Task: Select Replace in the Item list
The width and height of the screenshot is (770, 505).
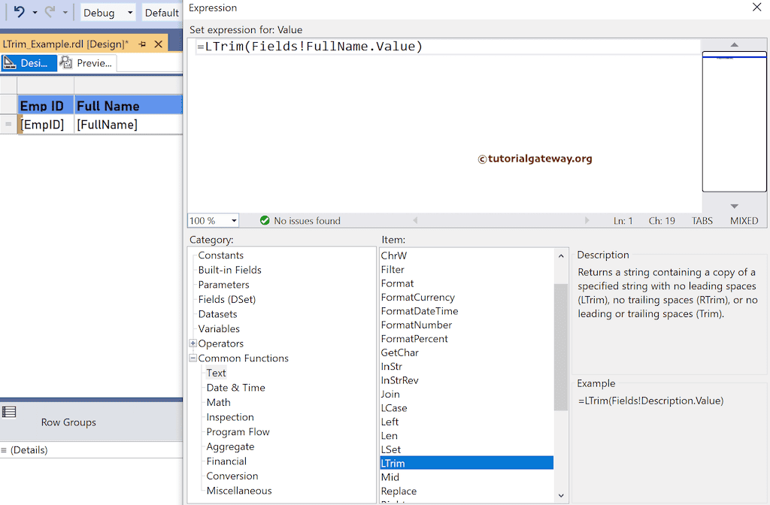Action: (399, 491)
